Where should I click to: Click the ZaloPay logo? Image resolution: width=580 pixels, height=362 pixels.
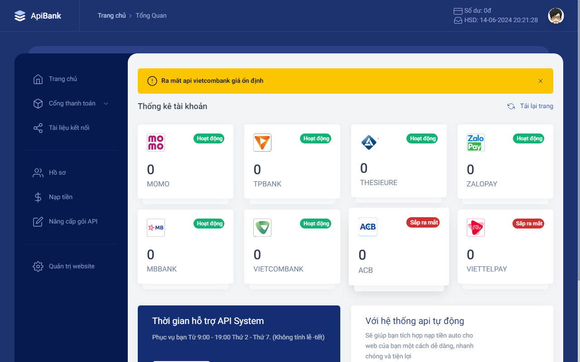(476, 143)
